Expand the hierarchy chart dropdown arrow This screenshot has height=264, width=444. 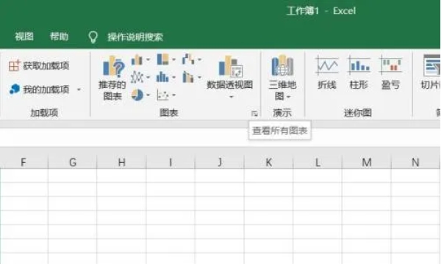pos(173,59)
